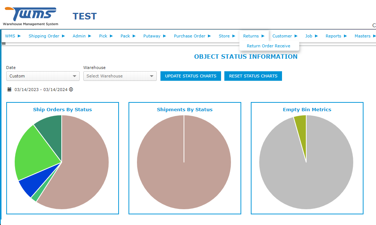Open the Shipping Order menu
Image resolution: width=376 pixels, height=225 pixels.
point(44,36)
